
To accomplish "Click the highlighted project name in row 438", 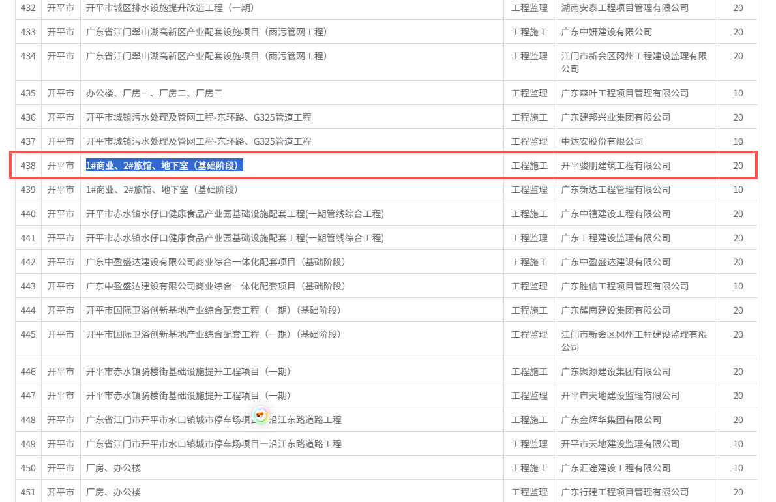I will pos(164,166).
